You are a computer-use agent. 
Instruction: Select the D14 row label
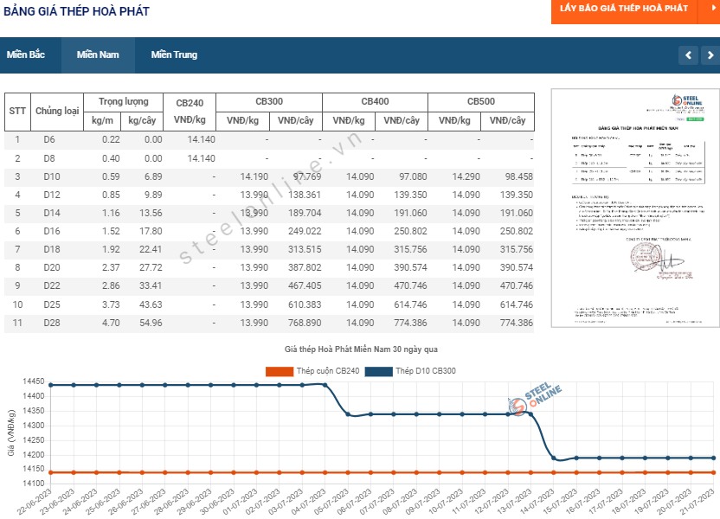[51, 213]
